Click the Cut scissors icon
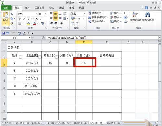162x126 pixels. pos(12,14)
